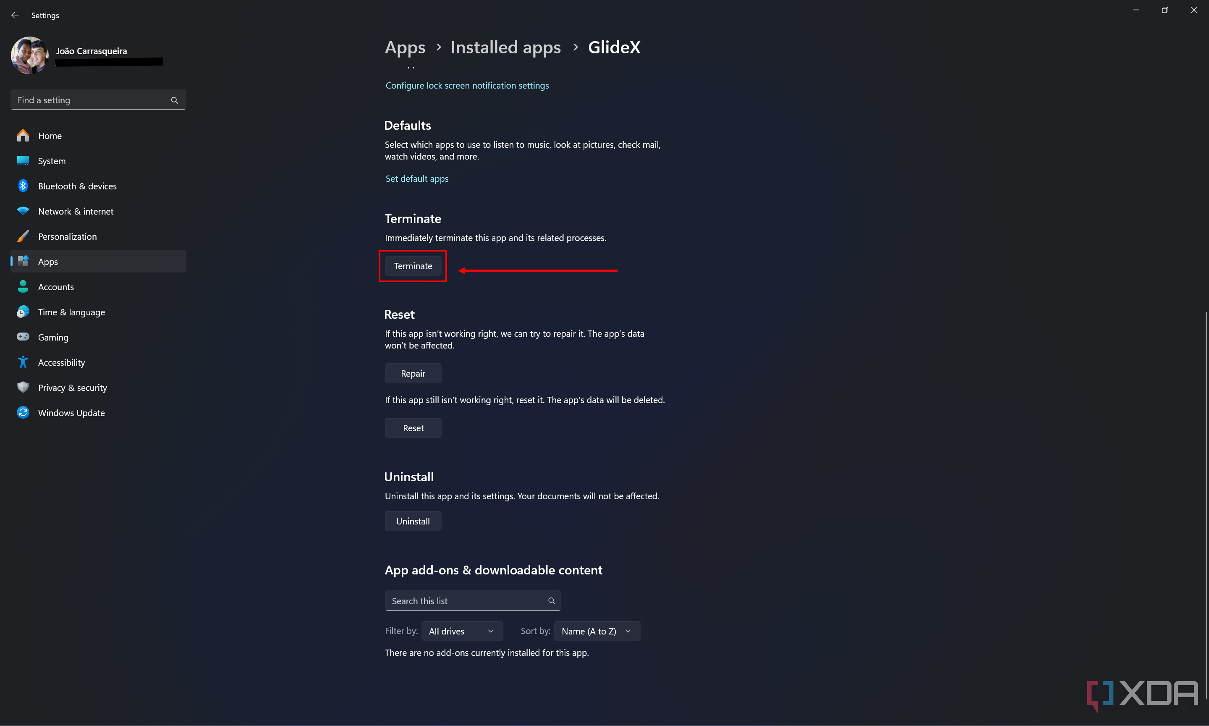Click Windows Update icon
The width and height of the screenshot is (1209, 726).
24,413
